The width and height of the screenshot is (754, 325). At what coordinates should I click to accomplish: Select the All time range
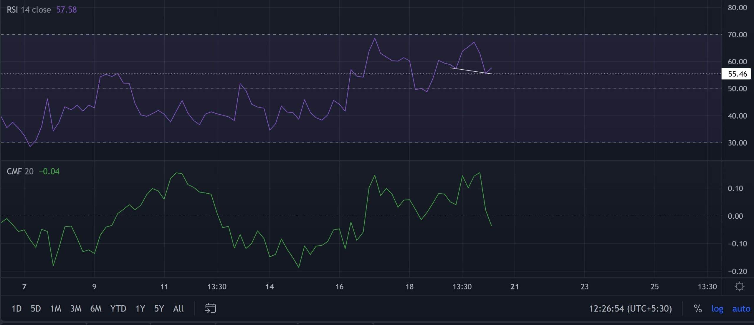(x=178, y=309)
